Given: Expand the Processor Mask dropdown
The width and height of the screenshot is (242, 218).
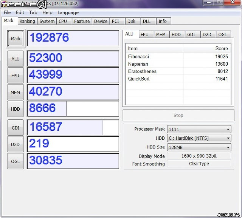Looking at the screenshot, I should [199, 129].
